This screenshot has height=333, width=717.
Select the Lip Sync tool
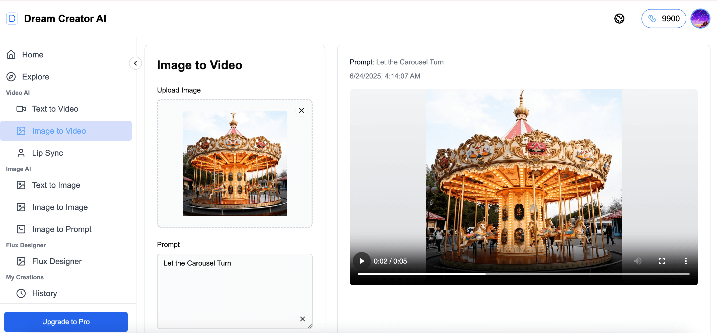coord(47,153)
